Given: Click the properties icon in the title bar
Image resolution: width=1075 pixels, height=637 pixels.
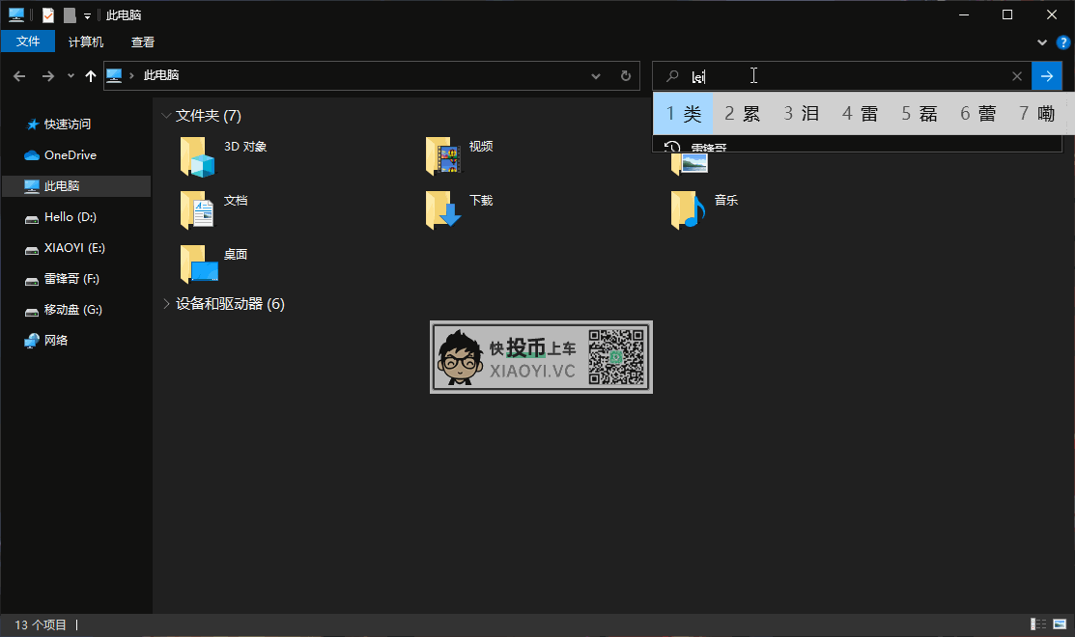Looking at the screenshot, I should click(x=48, y=15).
